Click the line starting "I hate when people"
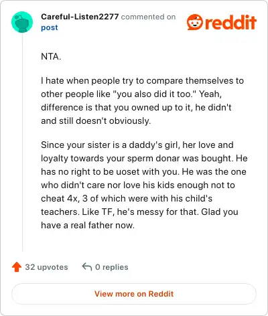268x316 pixels. pos(142,80)
